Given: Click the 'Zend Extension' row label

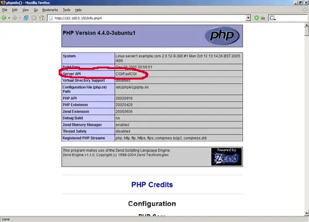Looking at the screenshot, I should tap(76, 112).
